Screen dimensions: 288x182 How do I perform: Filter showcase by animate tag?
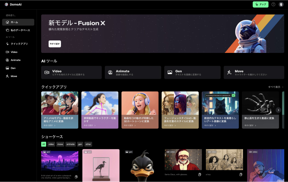pos(71,144)
